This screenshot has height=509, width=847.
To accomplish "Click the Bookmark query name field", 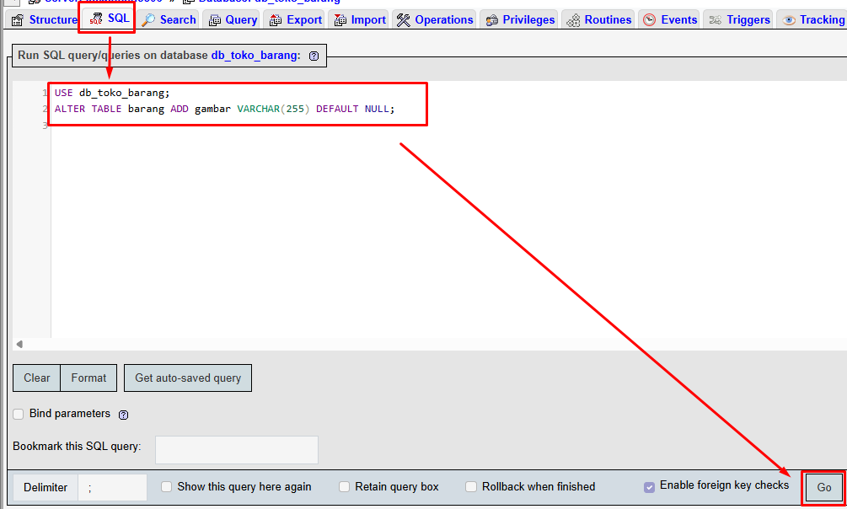I will (236, 449).
